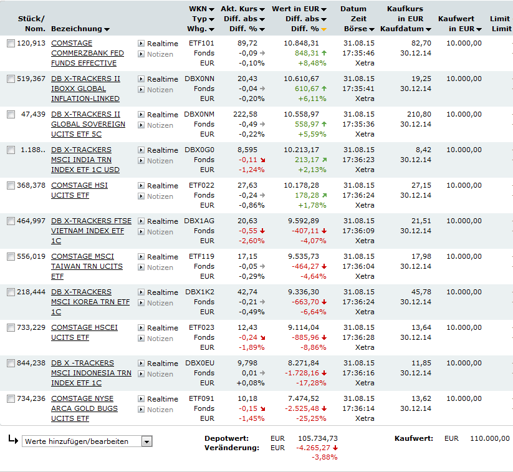Click Notizen arrow icon for MSCI Indonesia TRN row
Screen dimensions: 513x472
[x=141, y=374]
